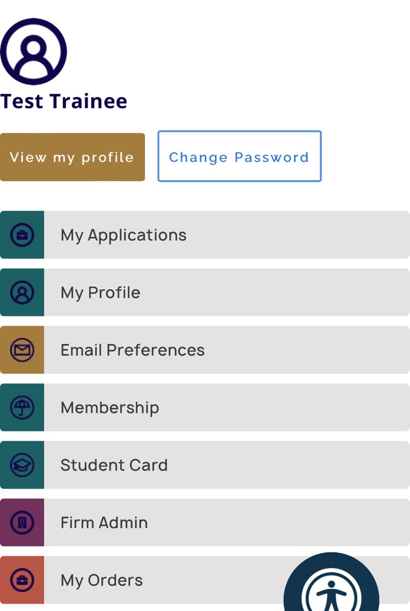Viewport: 410px width, 611px height.
Task: Open the Firm Admin menu item
Action: coord(104,522)
